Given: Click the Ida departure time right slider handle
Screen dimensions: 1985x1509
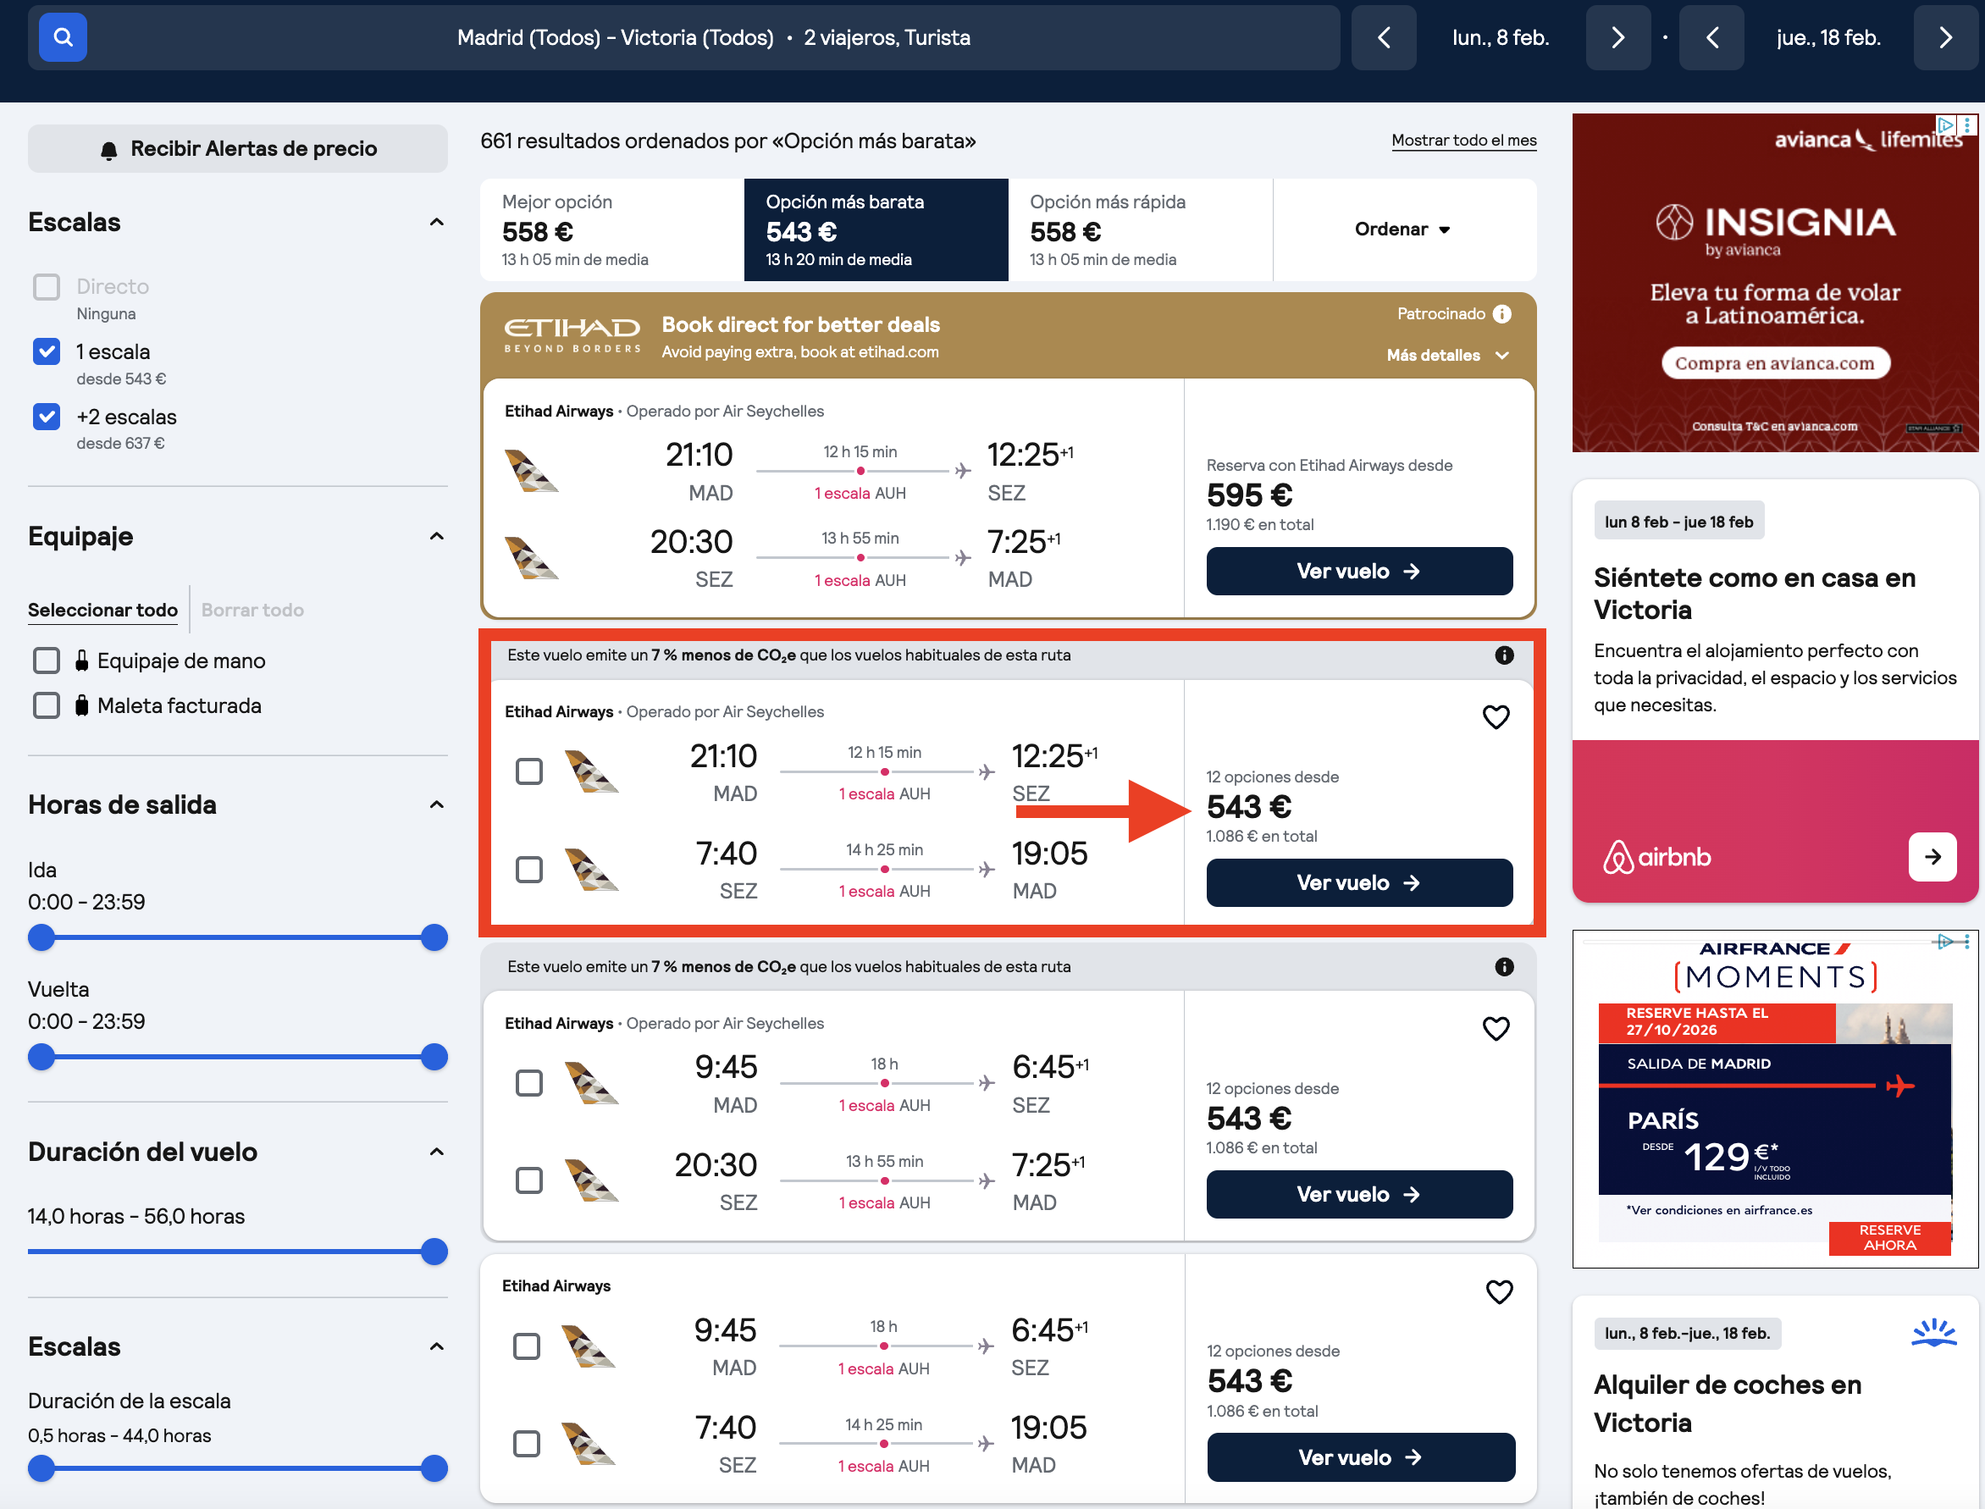Looking at the screenshot, I should tap(434, 937).
